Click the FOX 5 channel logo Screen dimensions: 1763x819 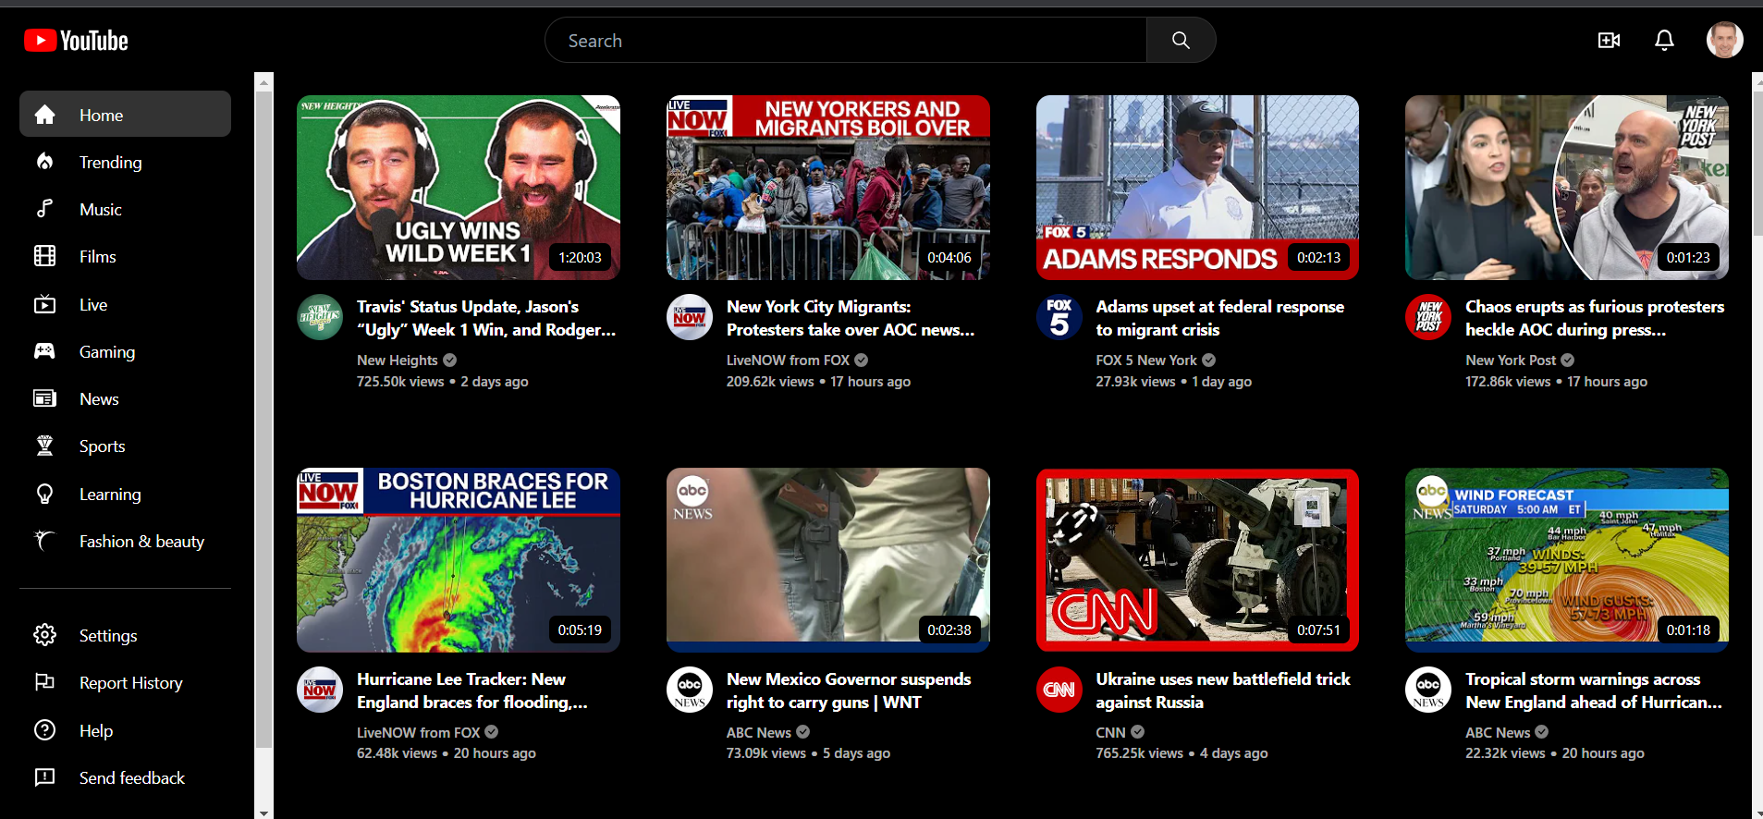pyautogui.click(x=1059, y=318)
